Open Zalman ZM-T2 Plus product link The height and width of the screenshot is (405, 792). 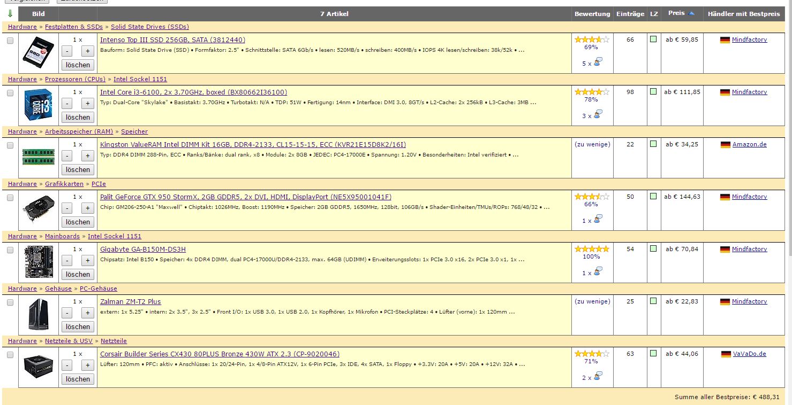tap(131, 301)
